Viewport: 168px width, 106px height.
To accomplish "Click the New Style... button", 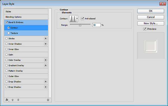I will click(x=151, y=23).
